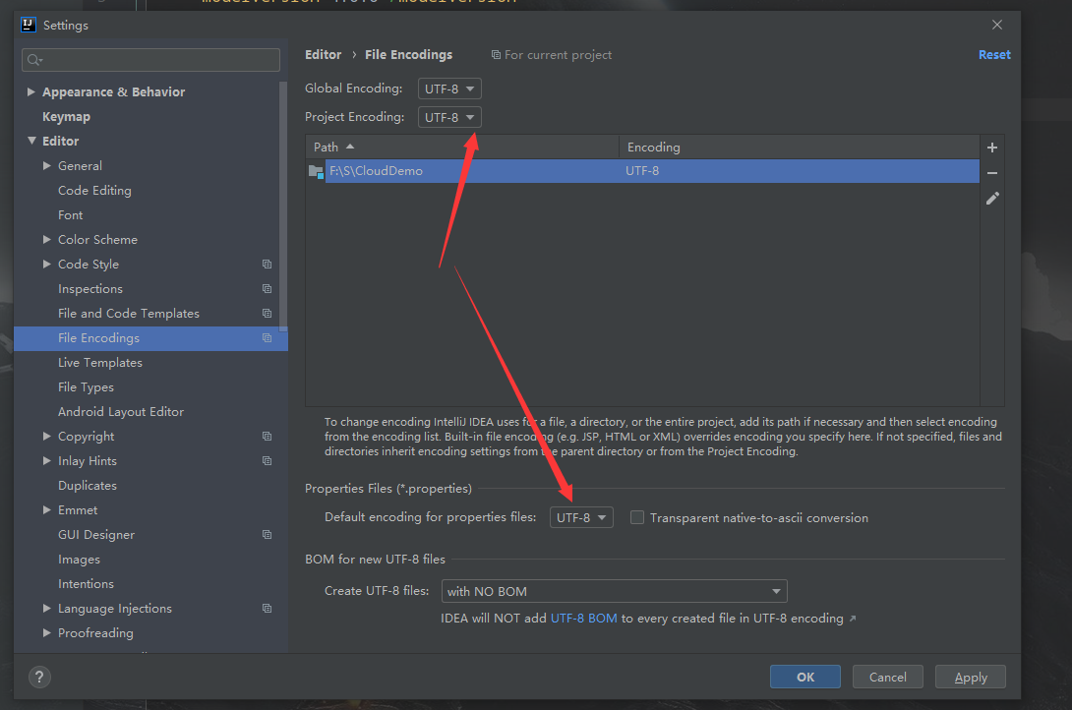Open default properties files encoding dropdown
The height and width of the screenshot is (710, 1072).
coord(581,518)
